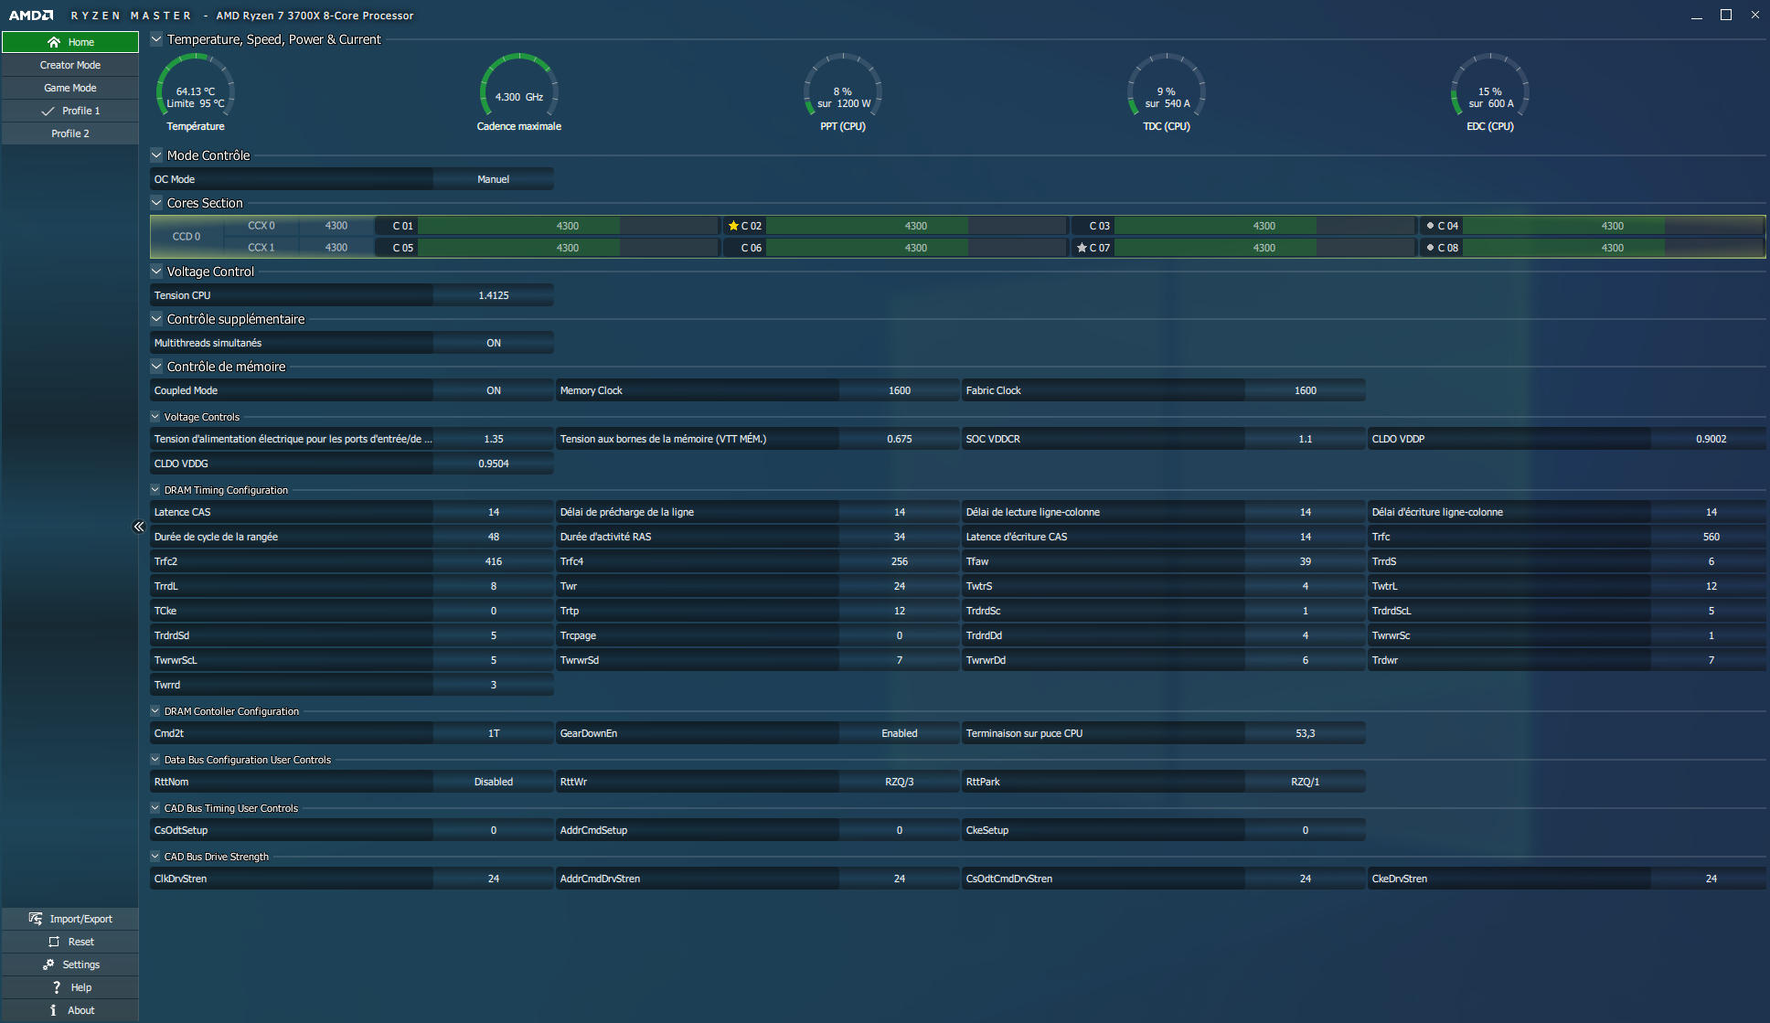
Task: Click the Import/Export icon
Action: pos(36,919)
